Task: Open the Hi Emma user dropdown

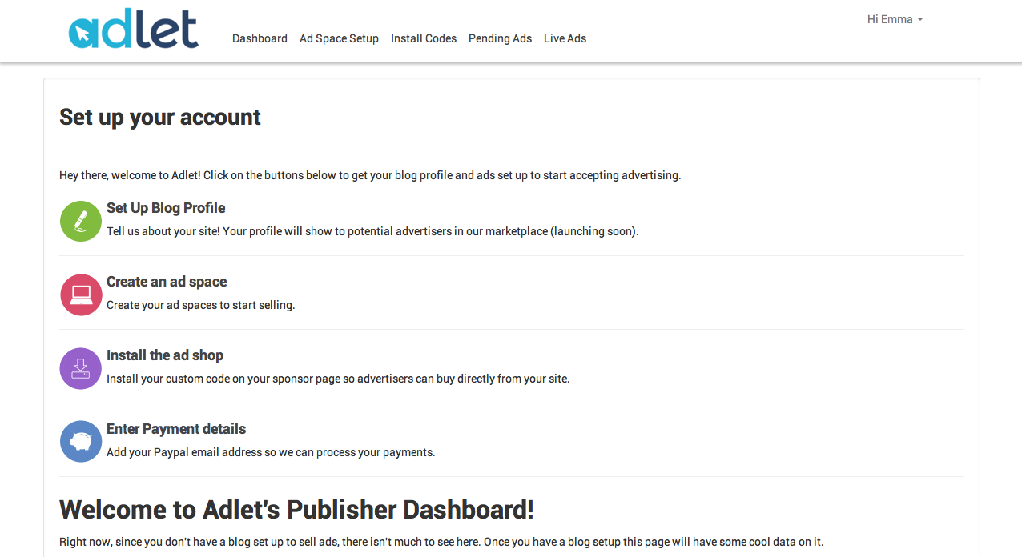Action: point(895,19)
